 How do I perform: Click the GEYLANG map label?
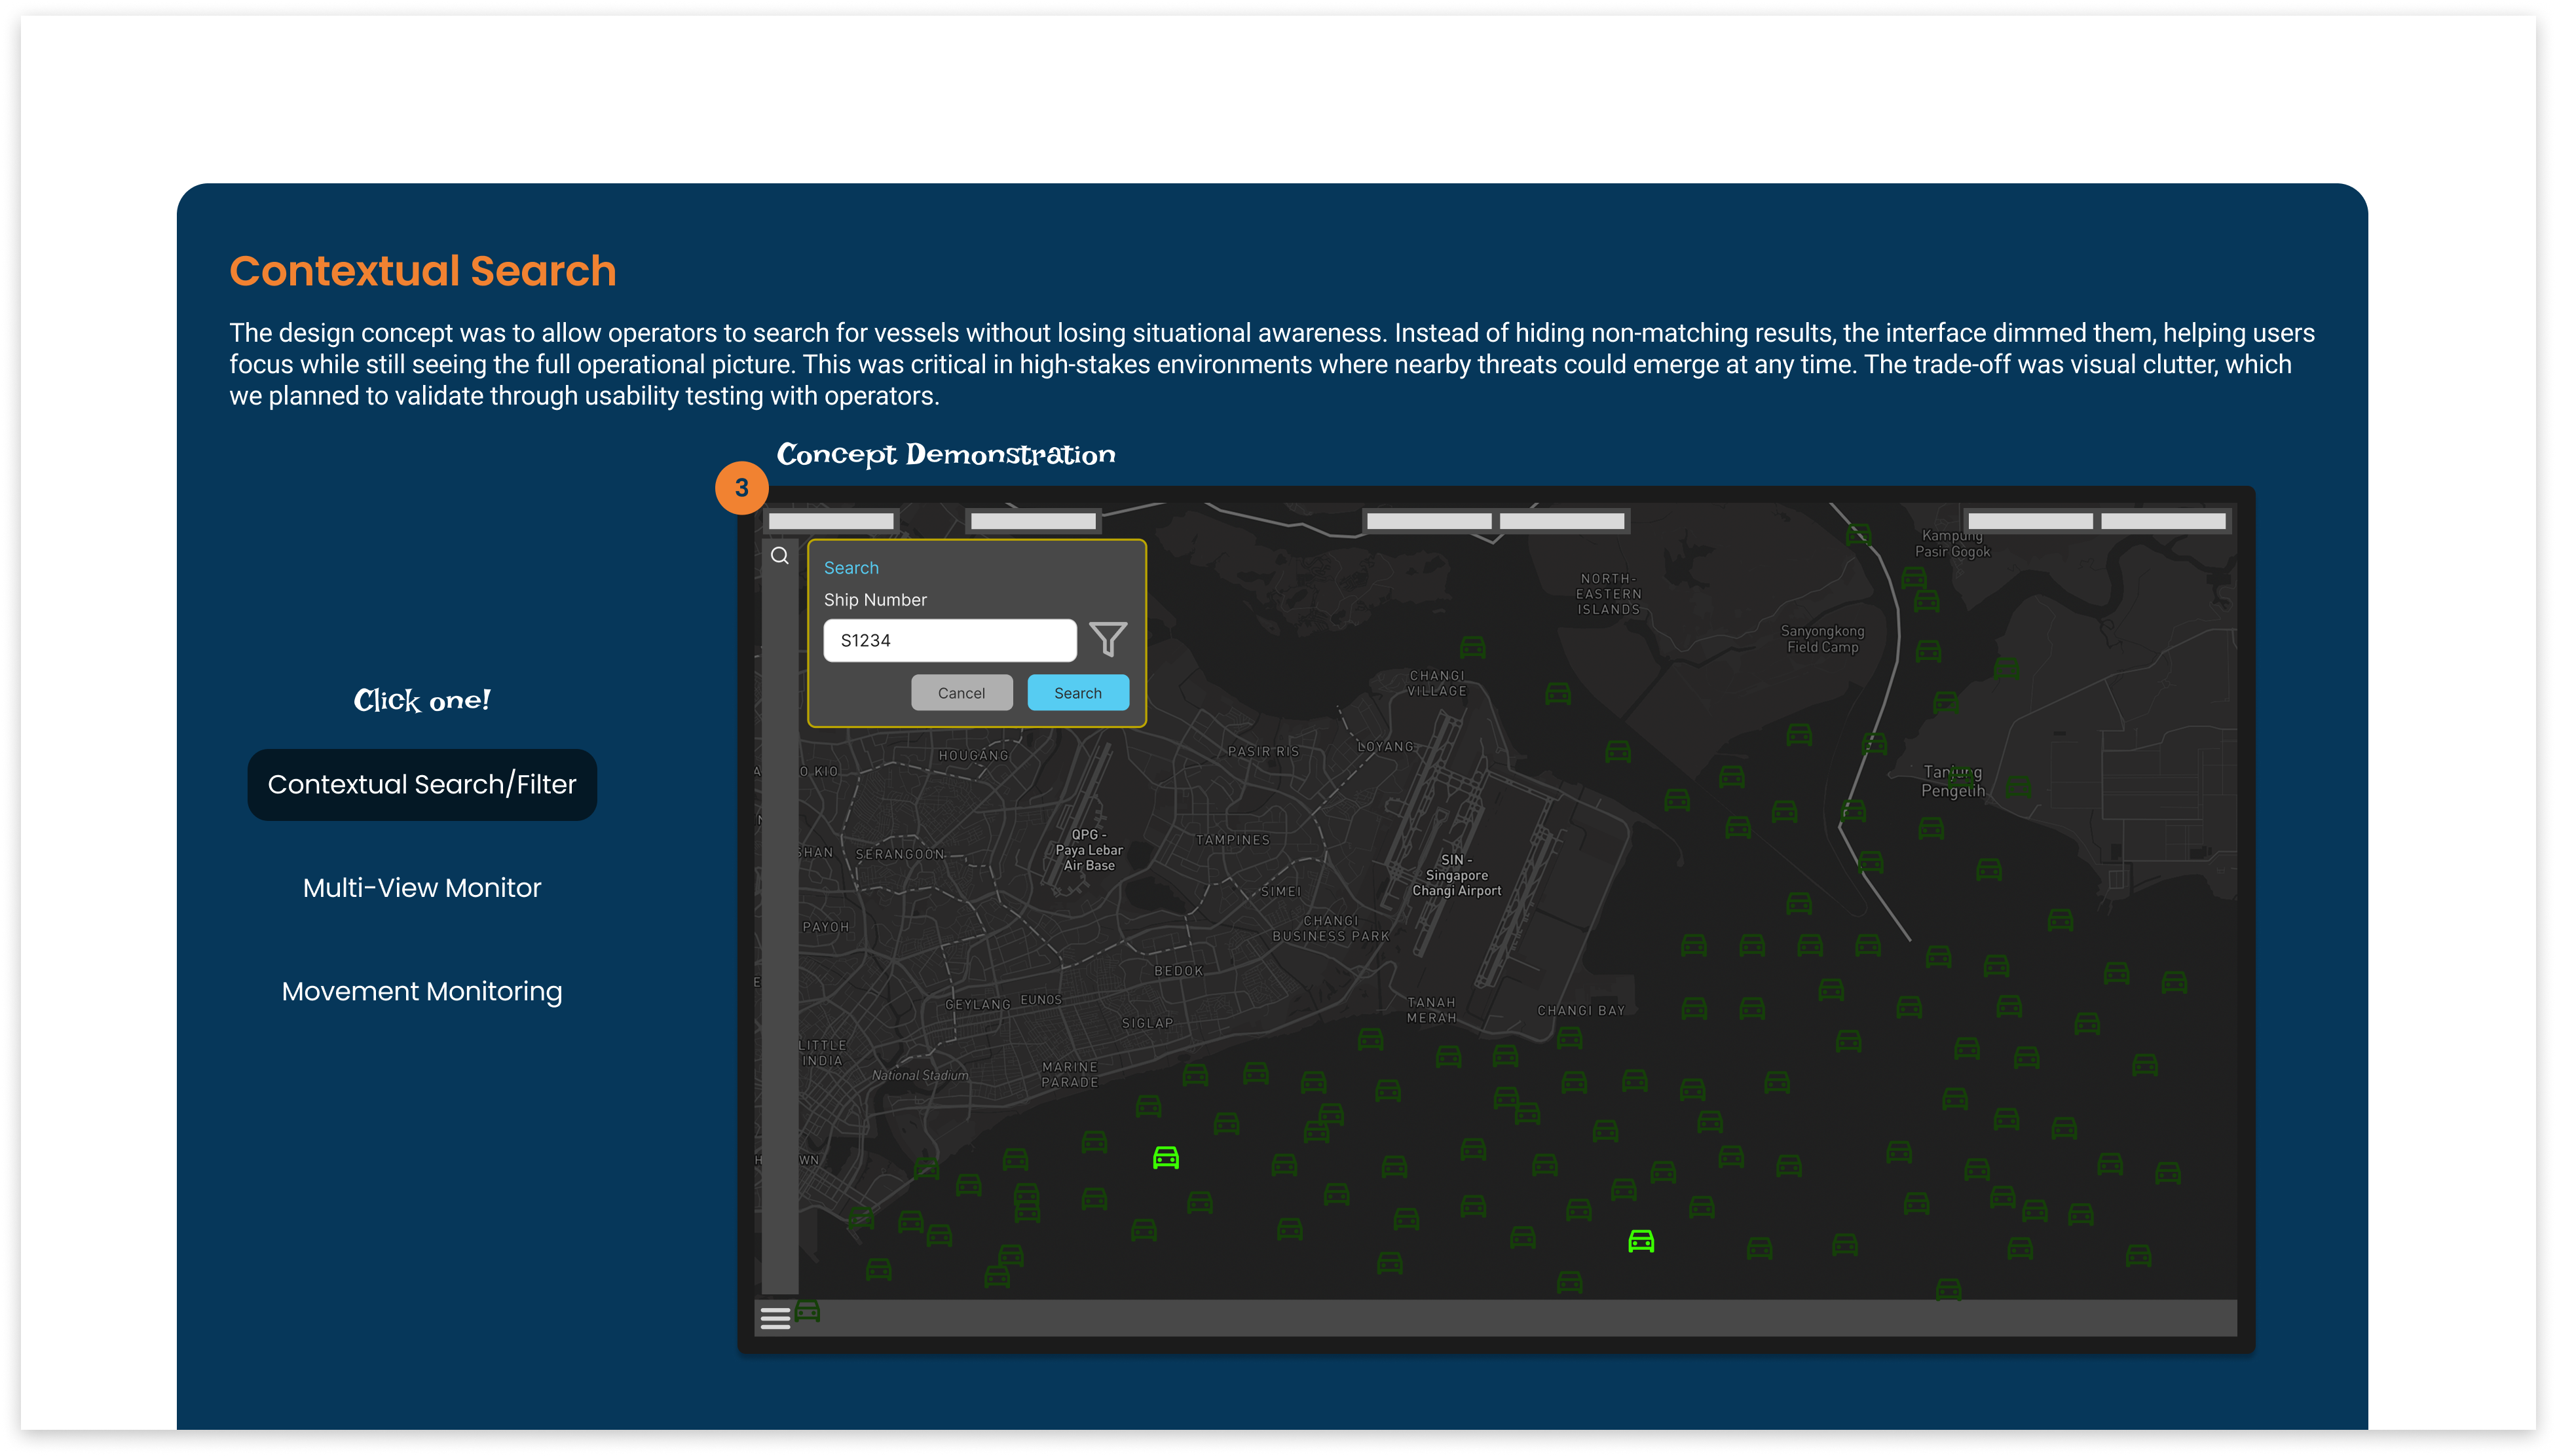[977, 1005]
